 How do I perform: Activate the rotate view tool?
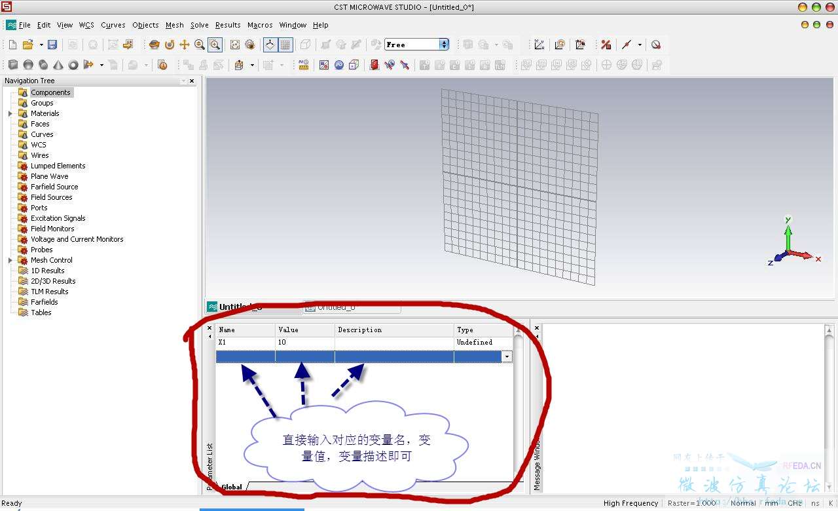pyautogui.click(x=155, y=45)
